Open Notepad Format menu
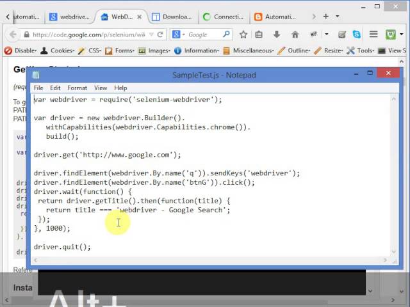This screenshot has height=307, width=410. [x=77, y=88]
